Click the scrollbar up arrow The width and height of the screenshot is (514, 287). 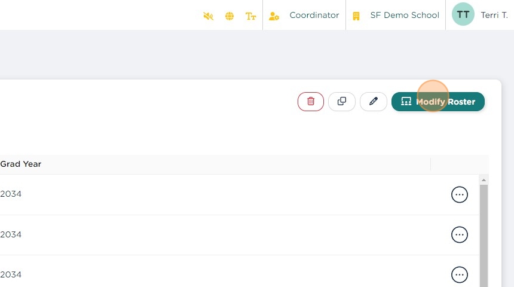click(484, 180)
